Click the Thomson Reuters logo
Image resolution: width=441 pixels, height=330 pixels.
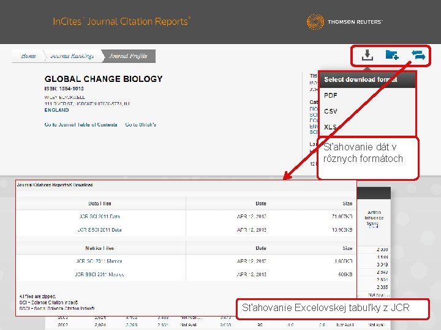[x=344, y=21]
